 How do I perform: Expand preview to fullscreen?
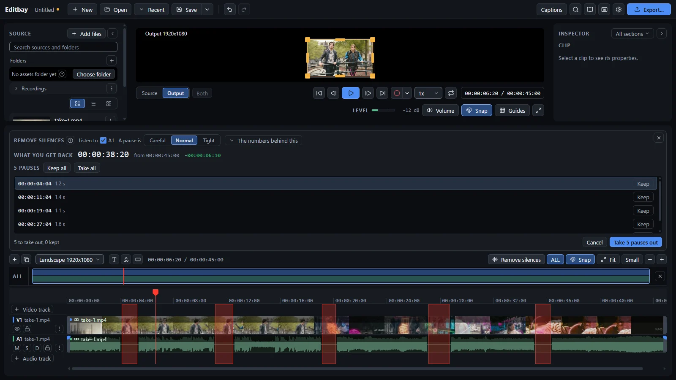[x=538, y=111]
